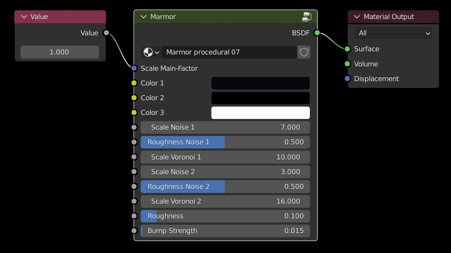Screen dimensions: 451x253
Task: Click the 1.000 field in Value node
Action: pos(60,52)
